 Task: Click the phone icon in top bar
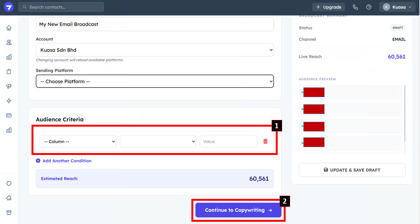coord(355,7)
